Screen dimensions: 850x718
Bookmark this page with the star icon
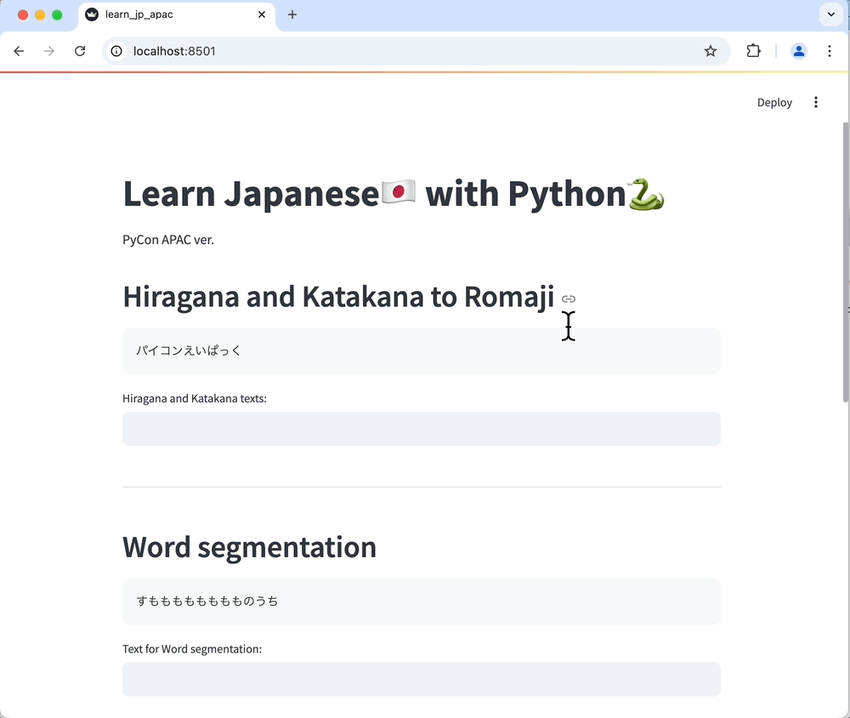711,51
